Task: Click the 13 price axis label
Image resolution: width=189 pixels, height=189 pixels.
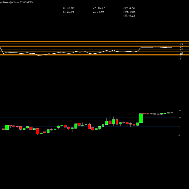Action: [180, 118]
